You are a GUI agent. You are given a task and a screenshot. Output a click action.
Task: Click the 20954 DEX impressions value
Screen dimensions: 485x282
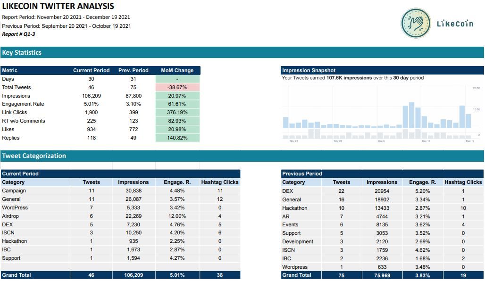[x=382, y=191]
